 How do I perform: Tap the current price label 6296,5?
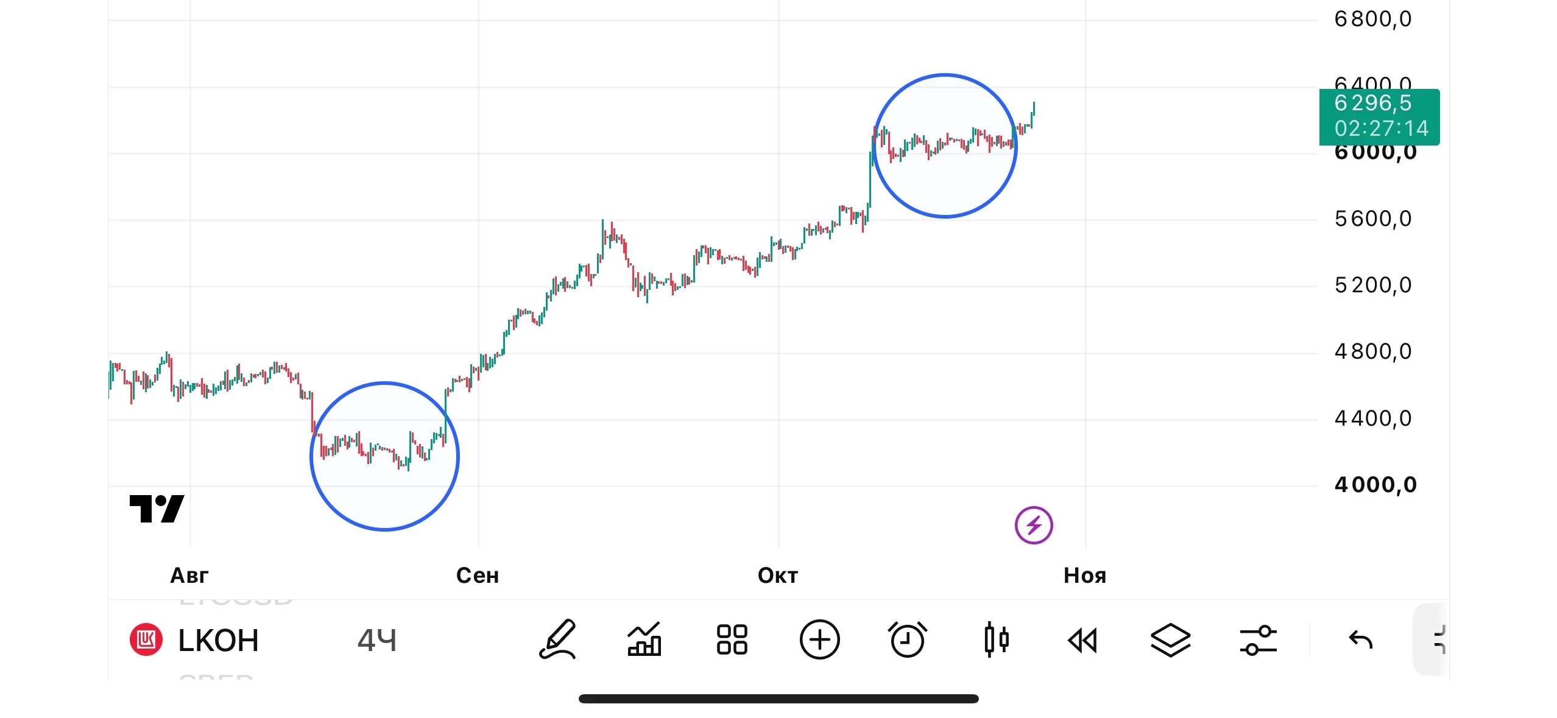[x=1379, y=117]
